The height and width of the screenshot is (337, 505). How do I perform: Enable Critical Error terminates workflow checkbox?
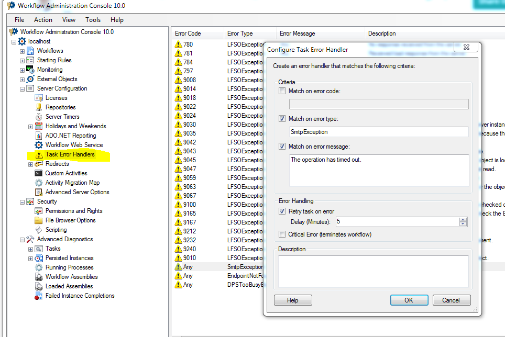point(282,234)
